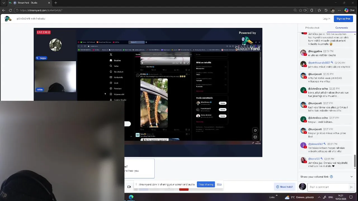The width and height of the screenshot is (358, 201).
Task: Click the haggee name label
Action: click(x=41, y=58)
